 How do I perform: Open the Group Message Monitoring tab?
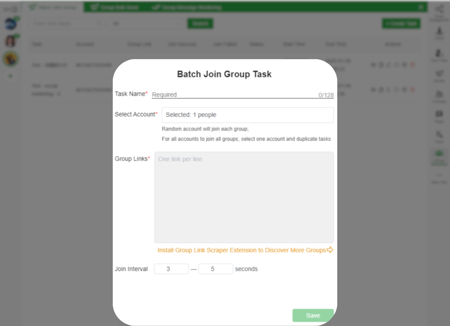pyautogui.click(x=187, y=7)
